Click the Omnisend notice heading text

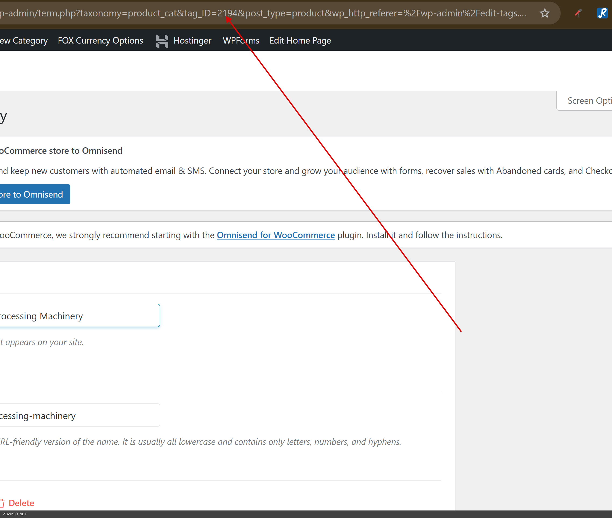tap(61, 151)
